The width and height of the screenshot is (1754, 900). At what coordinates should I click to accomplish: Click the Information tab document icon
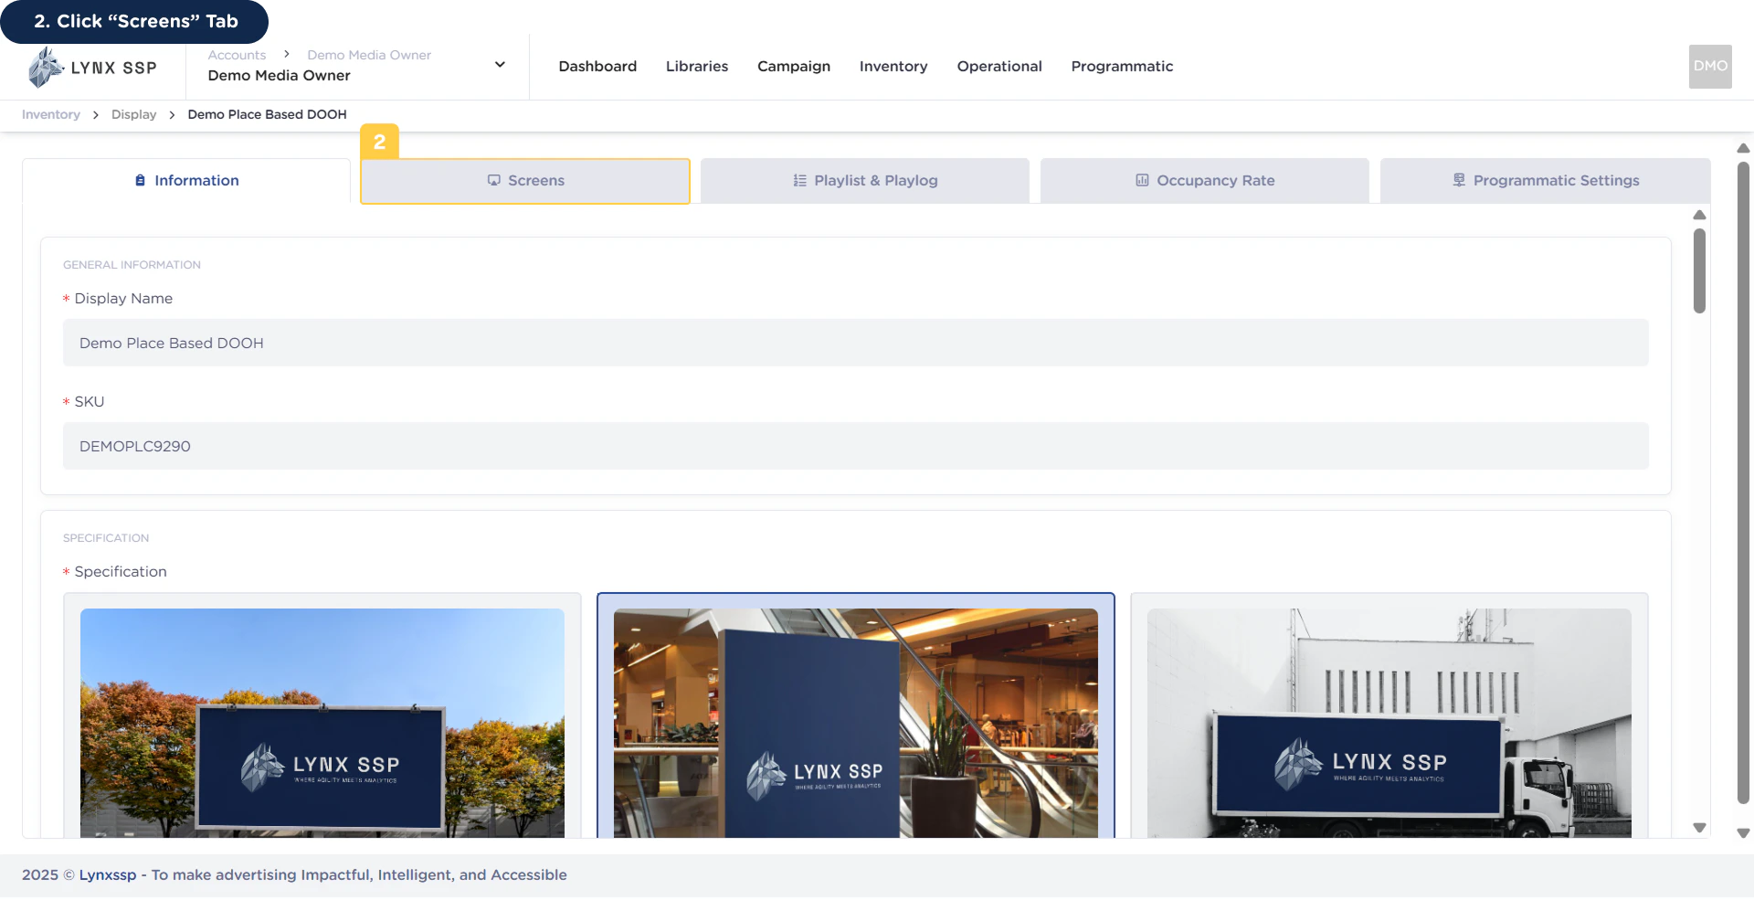click(x=139, y=180)
